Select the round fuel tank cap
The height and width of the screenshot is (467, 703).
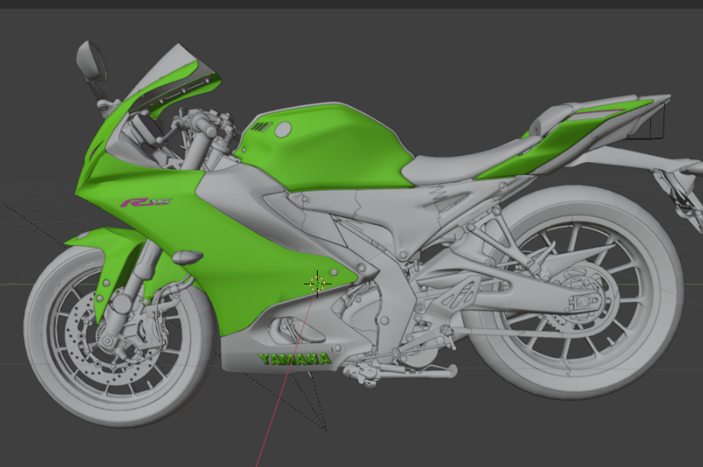click(x=283, y=130)
